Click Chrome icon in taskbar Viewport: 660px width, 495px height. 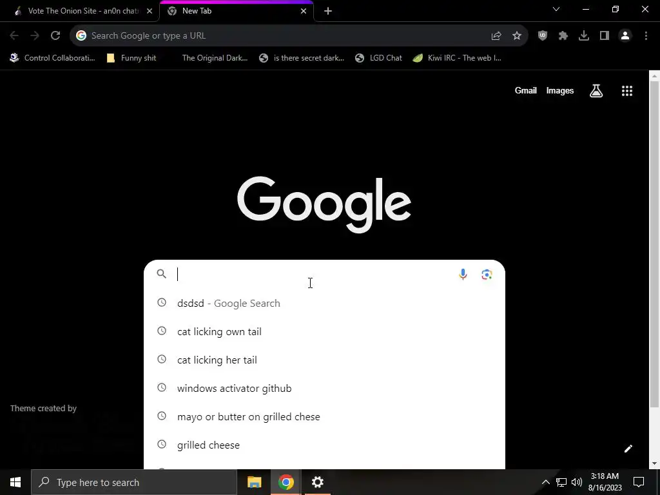click(x=286, y=482)
